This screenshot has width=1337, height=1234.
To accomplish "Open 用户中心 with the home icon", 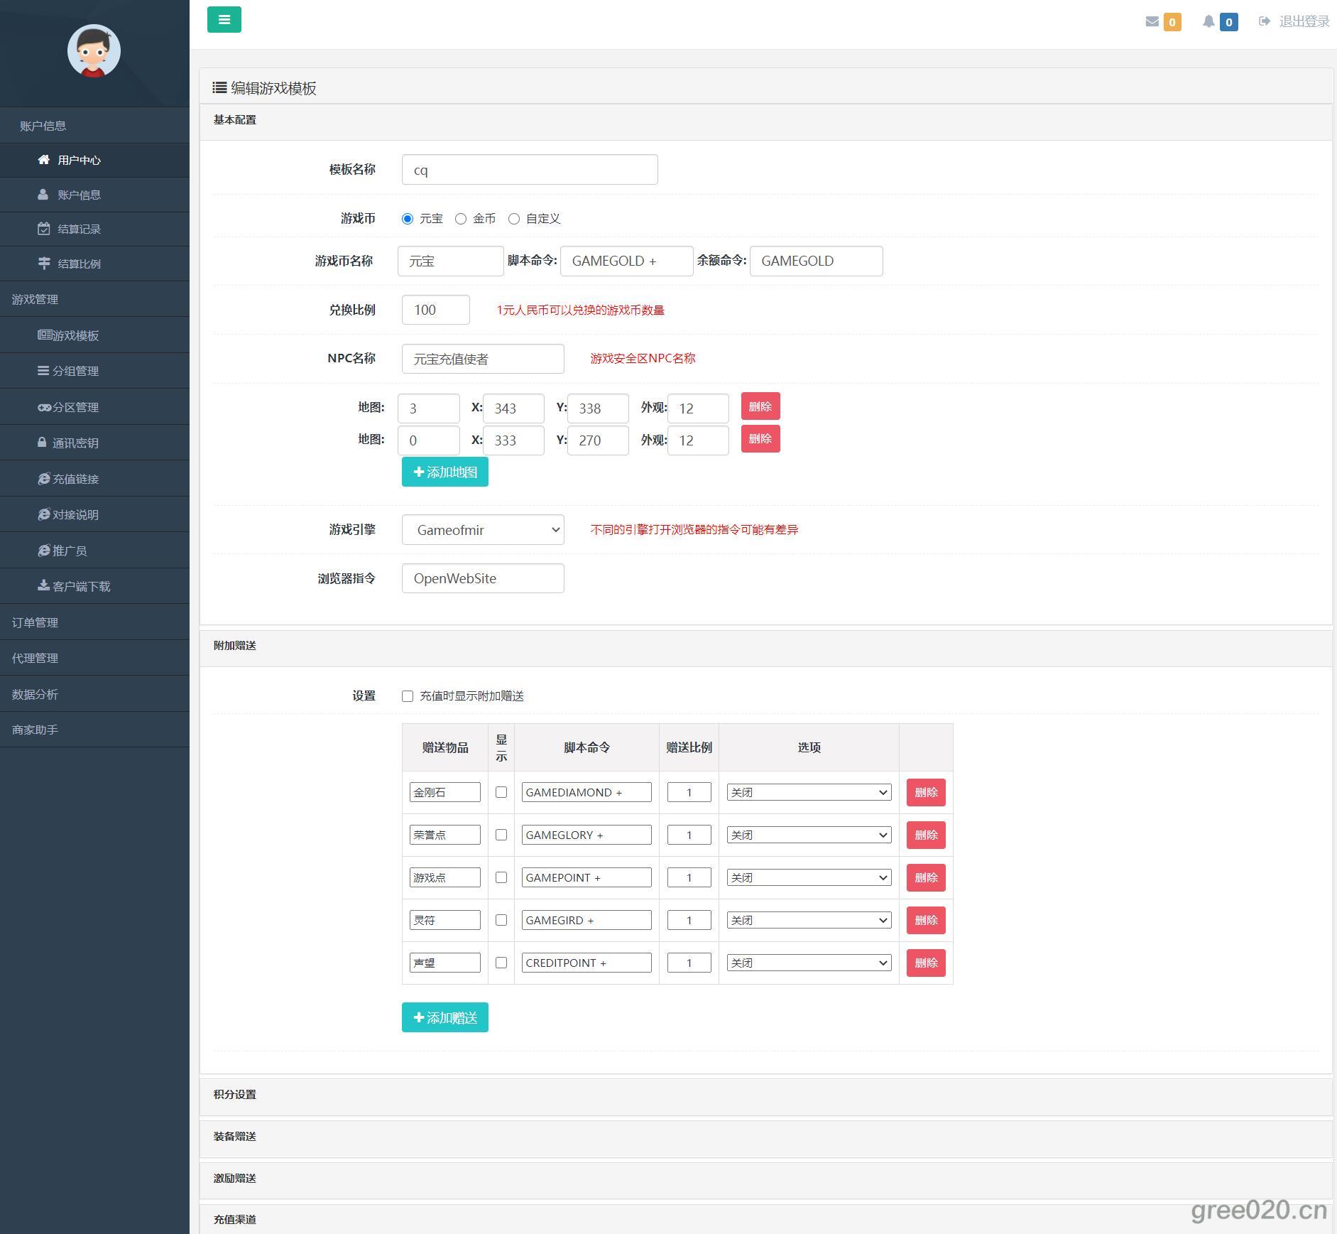I will coord(79,161).
